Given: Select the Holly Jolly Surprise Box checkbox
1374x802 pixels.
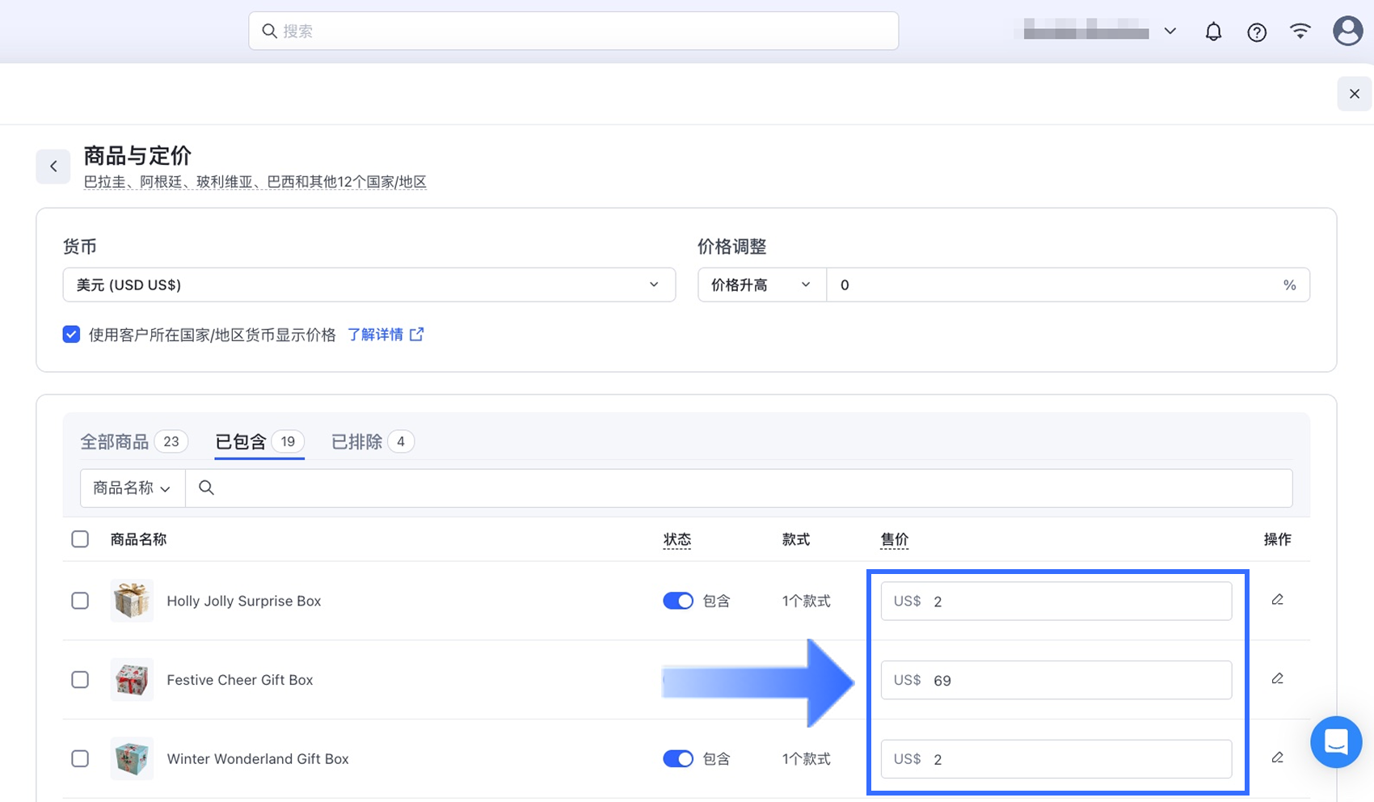Looking at the screenshot, I should (80, 601).
